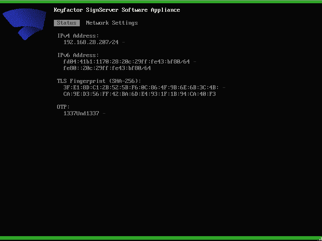Select the 192.168.28.207/24 address value
322x241 pixels.
92,42
